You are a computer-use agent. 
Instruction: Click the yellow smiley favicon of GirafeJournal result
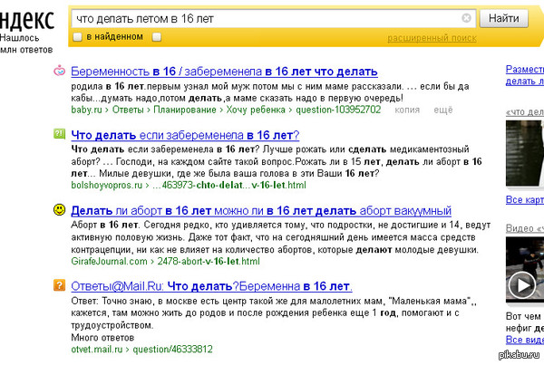pos(59,210)
